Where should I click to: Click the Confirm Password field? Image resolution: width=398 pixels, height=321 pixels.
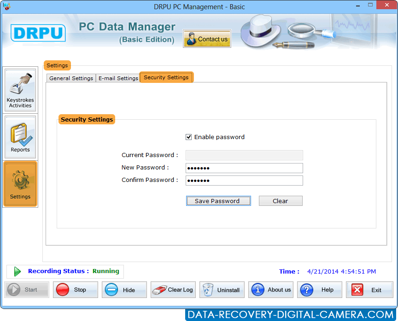[244, 181]
